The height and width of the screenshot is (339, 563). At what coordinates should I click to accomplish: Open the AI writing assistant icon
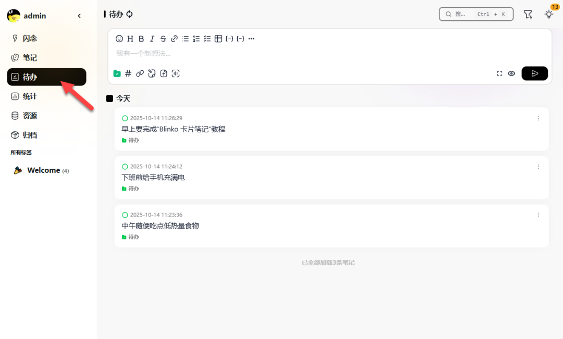click(152, 73)
